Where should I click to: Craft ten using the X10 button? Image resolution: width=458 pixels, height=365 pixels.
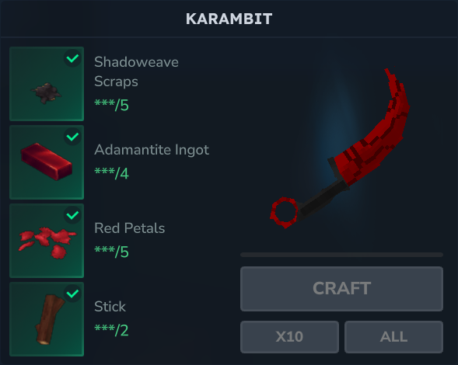(x=289, y=337)
